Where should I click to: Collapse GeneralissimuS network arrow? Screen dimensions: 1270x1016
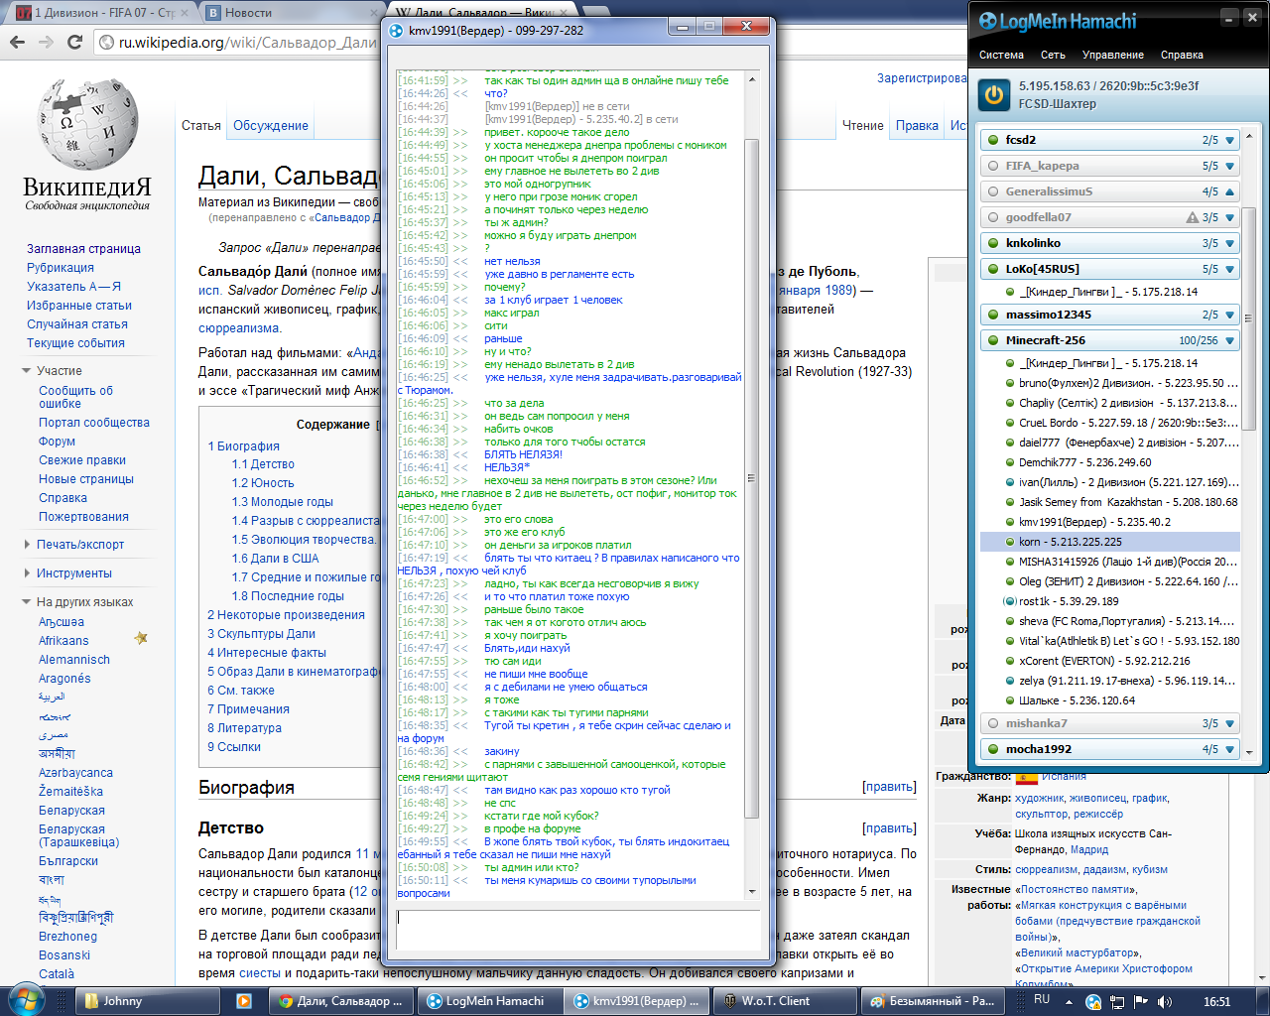1230,192
